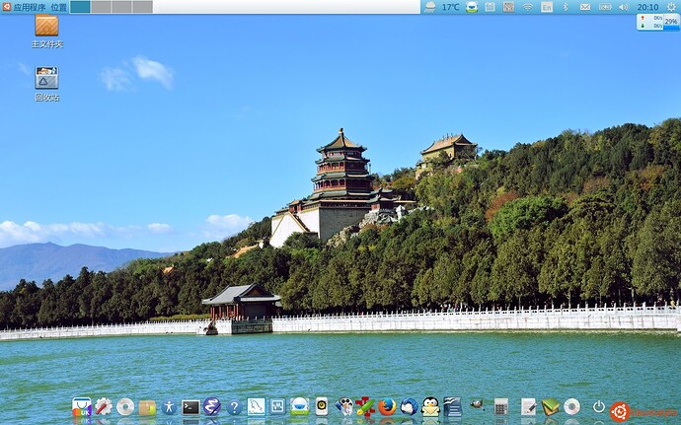Open the volume speaker indicator
Image resolution: width=681 pixels, height=425 pixels.
coord(624,7)
